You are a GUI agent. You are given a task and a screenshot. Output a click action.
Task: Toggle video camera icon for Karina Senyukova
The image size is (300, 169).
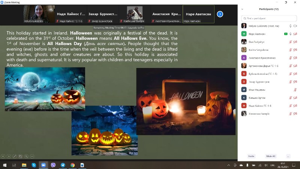tap(295, 50)
